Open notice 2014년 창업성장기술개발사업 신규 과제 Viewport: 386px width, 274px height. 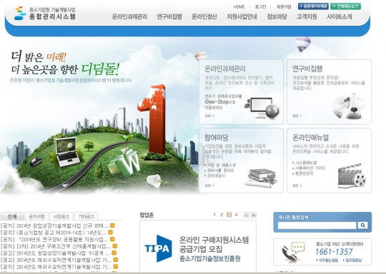click(x=54, y=225)
